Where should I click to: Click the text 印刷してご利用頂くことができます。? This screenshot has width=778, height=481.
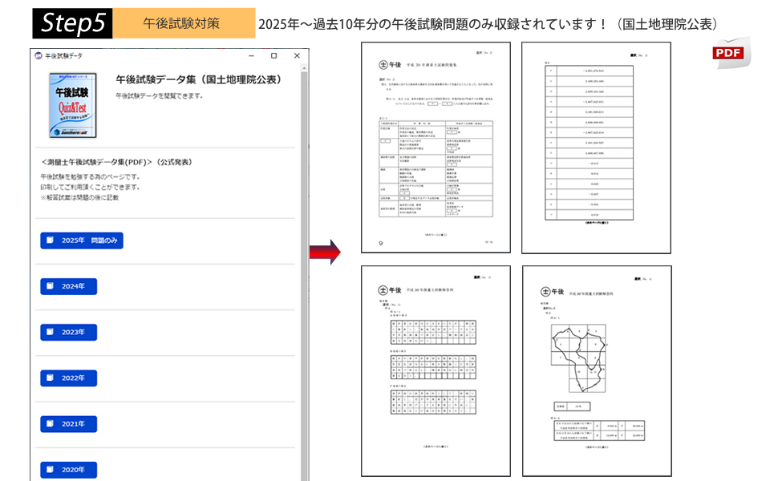91,187
